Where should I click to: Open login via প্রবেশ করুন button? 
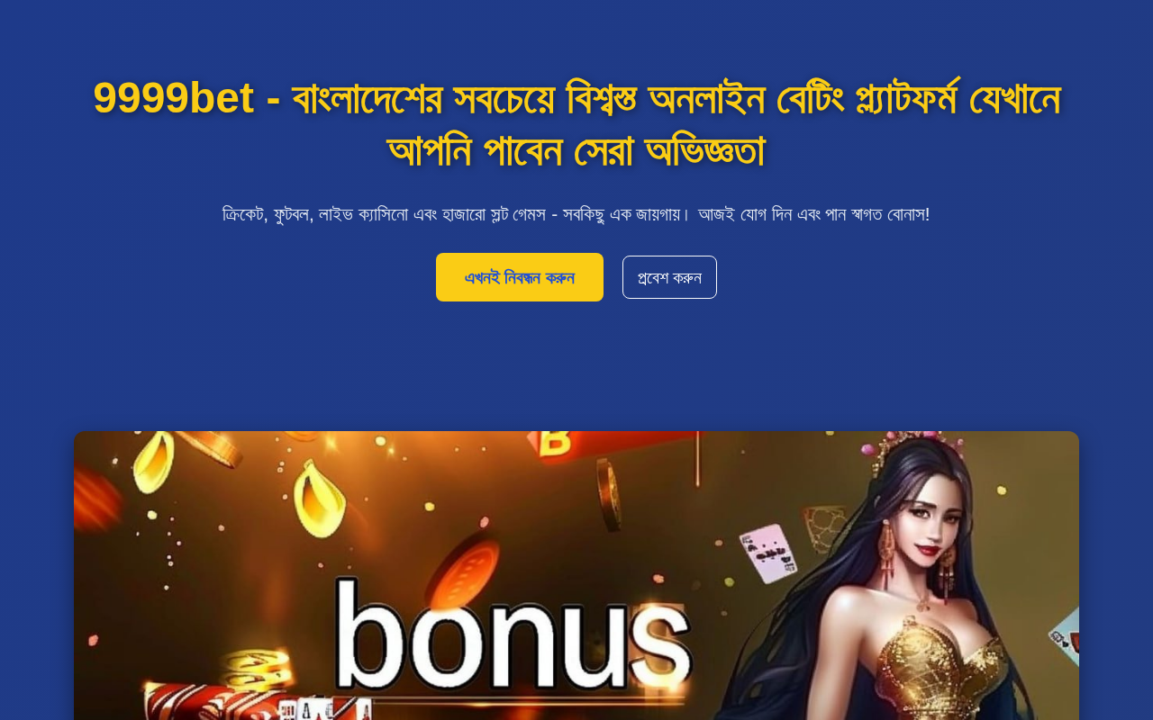tap(669, 277)
